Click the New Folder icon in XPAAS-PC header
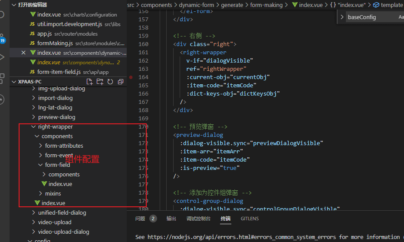 click(100, 82)
